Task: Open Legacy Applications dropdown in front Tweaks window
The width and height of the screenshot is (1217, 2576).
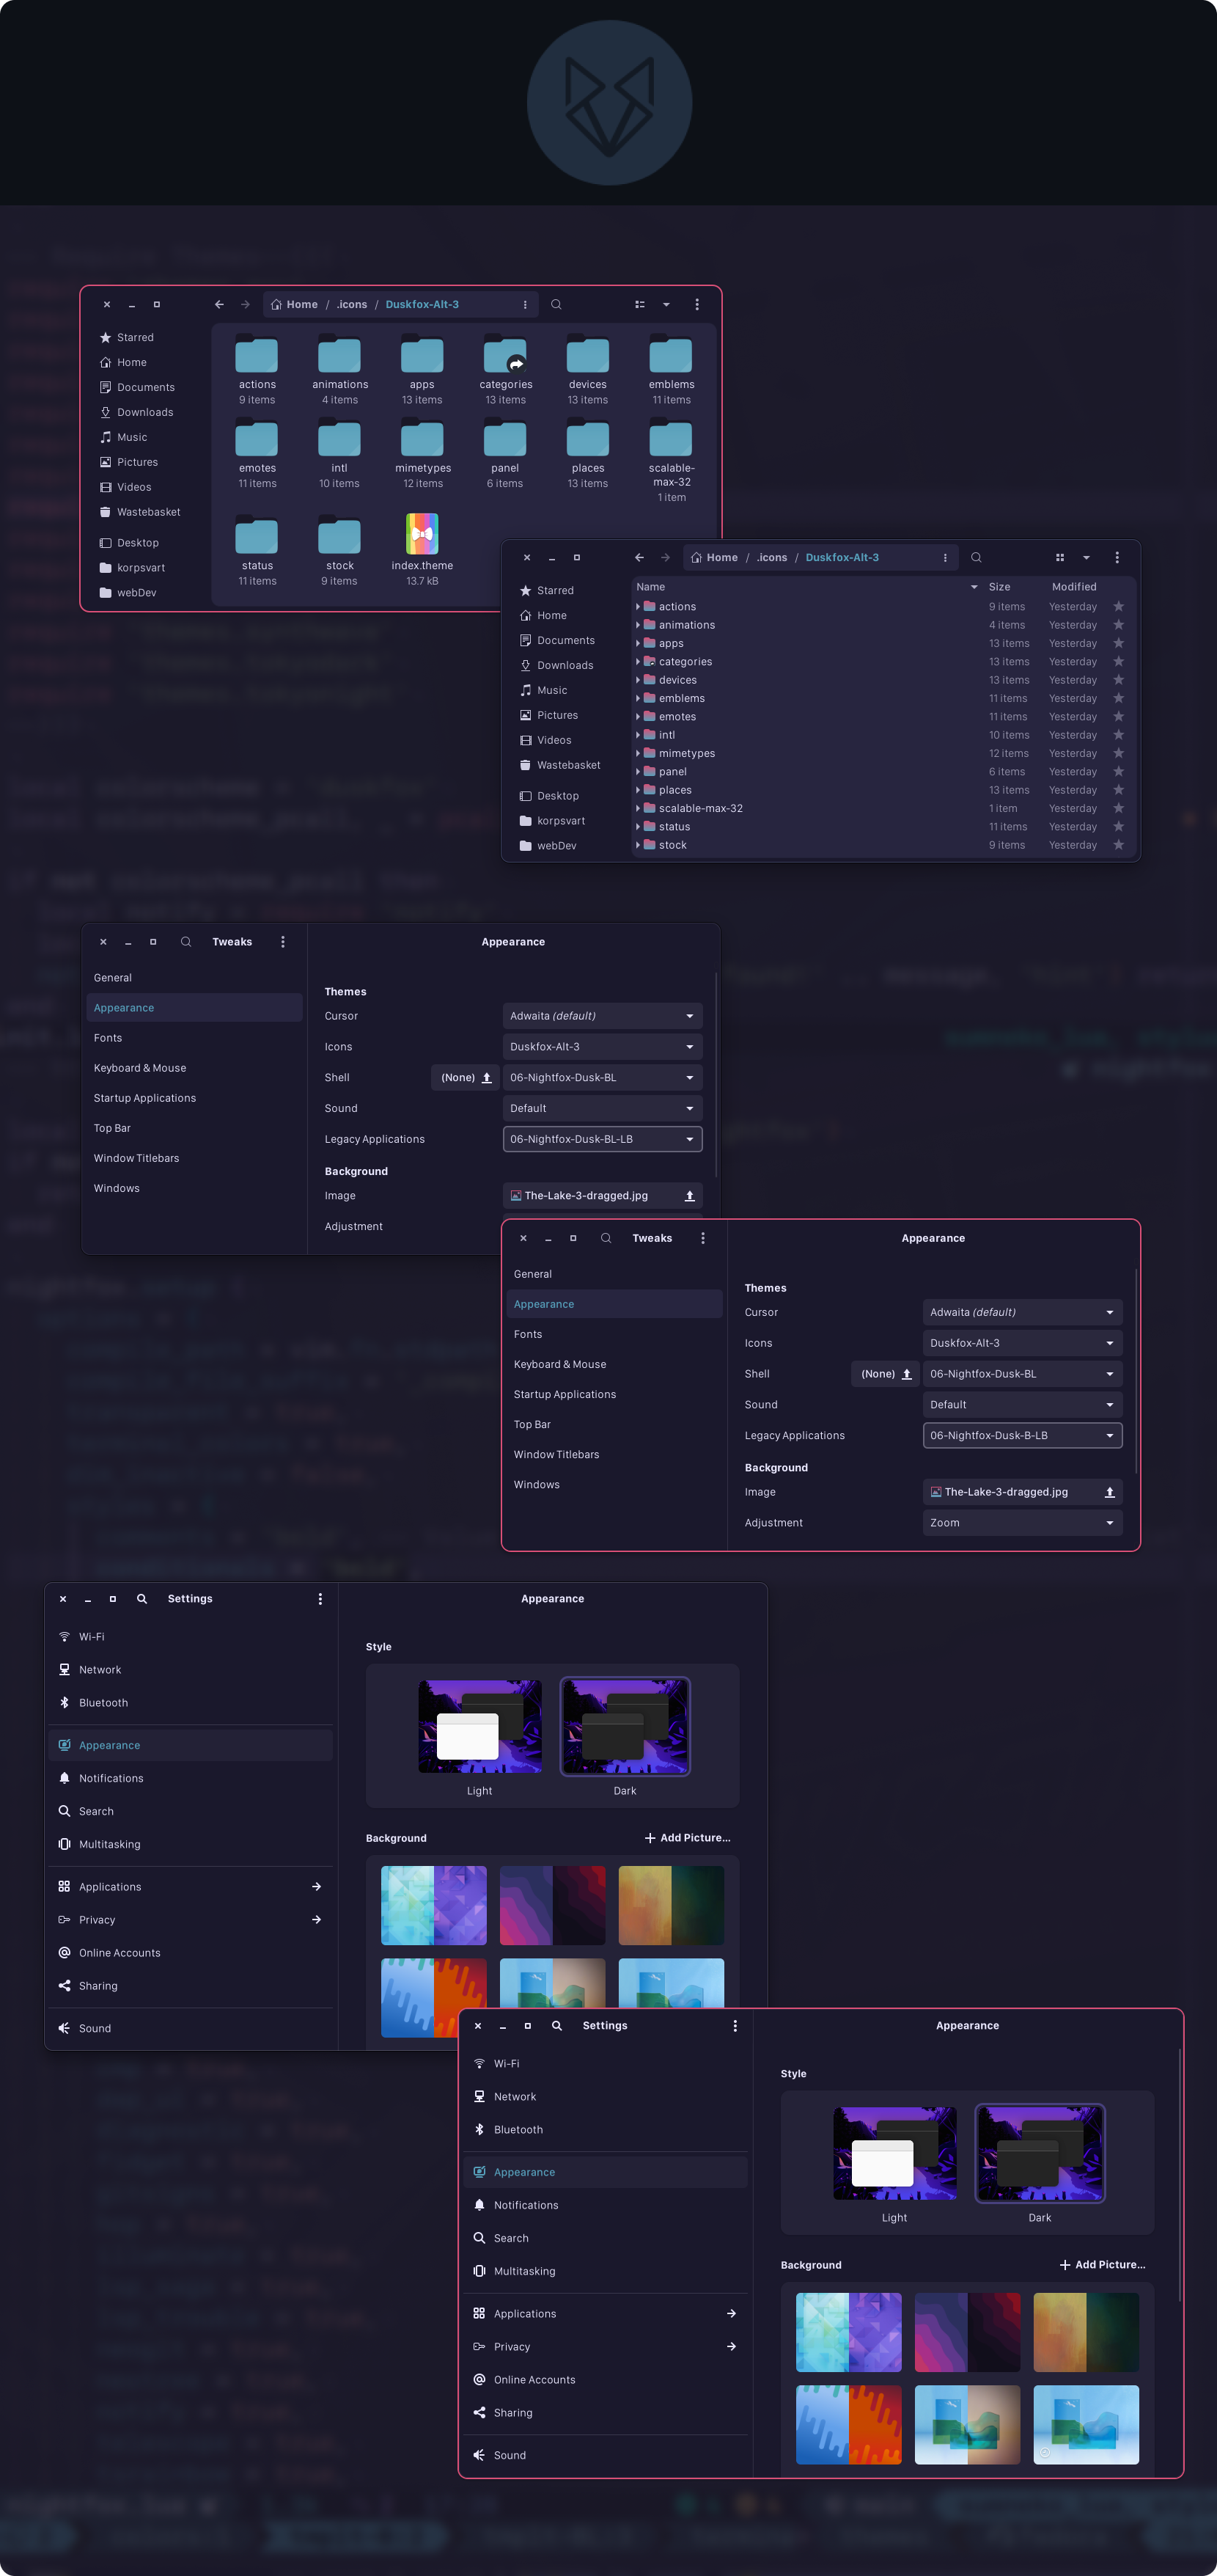Action: [1022, 1436]
